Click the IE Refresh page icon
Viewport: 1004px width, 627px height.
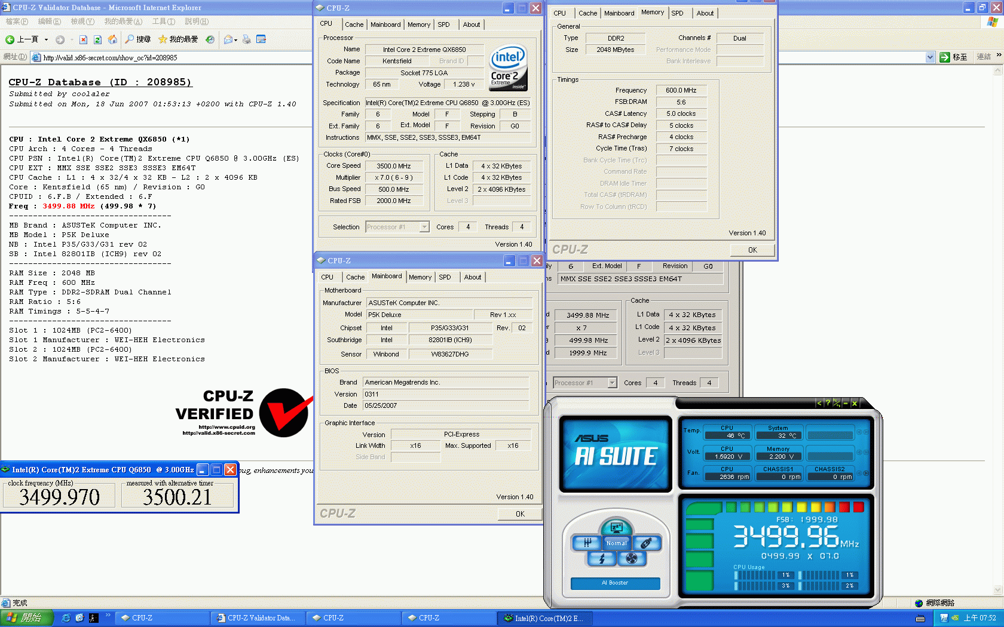point(97,39)
